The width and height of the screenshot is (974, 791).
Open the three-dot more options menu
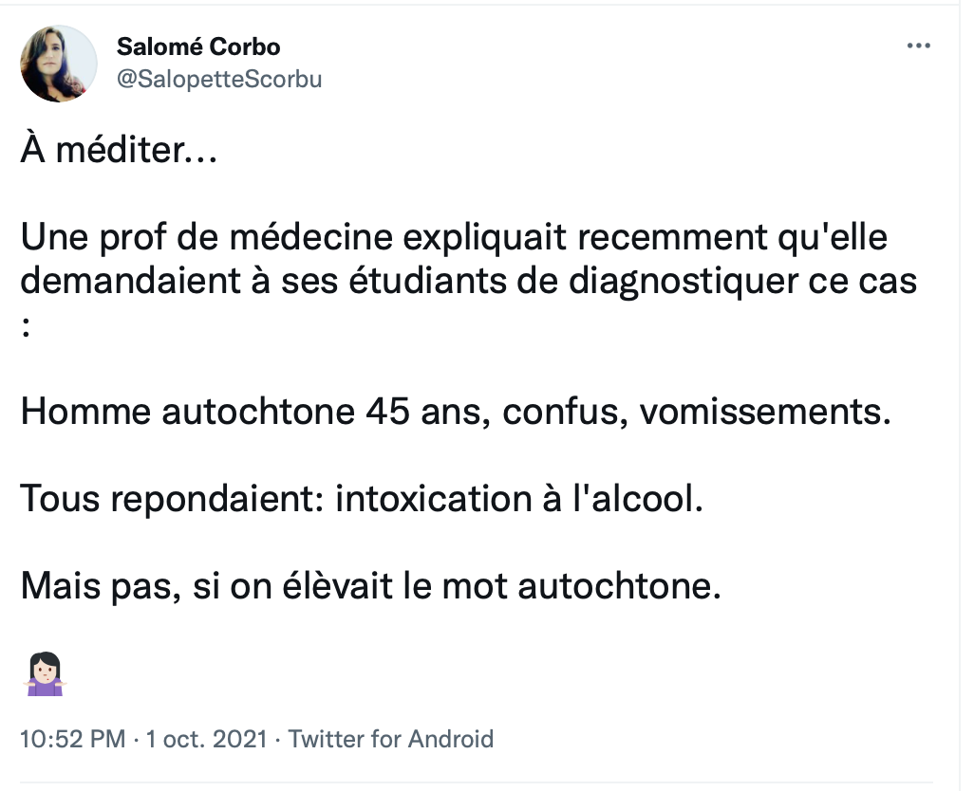click(x=918, y=46)
